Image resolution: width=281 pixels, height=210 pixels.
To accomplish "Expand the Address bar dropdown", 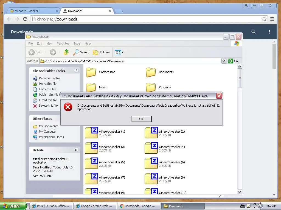I will click(x=223, y=61).
